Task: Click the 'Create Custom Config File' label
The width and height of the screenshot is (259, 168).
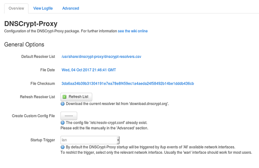Action: (33, 116)
